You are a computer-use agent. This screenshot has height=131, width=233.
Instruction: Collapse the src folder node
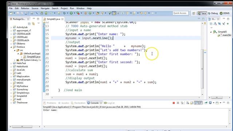point(15,50)
